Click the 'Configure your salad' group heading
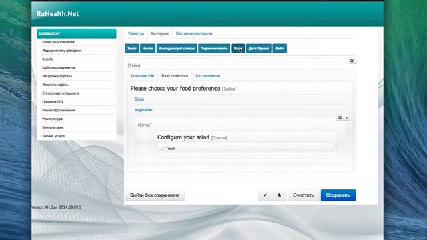 [x=183, y=137]
